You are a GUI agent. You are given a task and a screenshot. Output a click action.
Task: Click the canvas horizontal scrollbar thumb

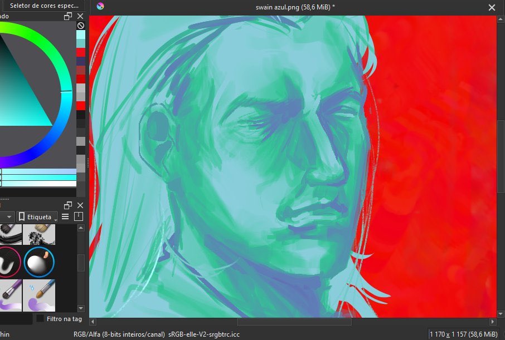[x=294, y=321]
